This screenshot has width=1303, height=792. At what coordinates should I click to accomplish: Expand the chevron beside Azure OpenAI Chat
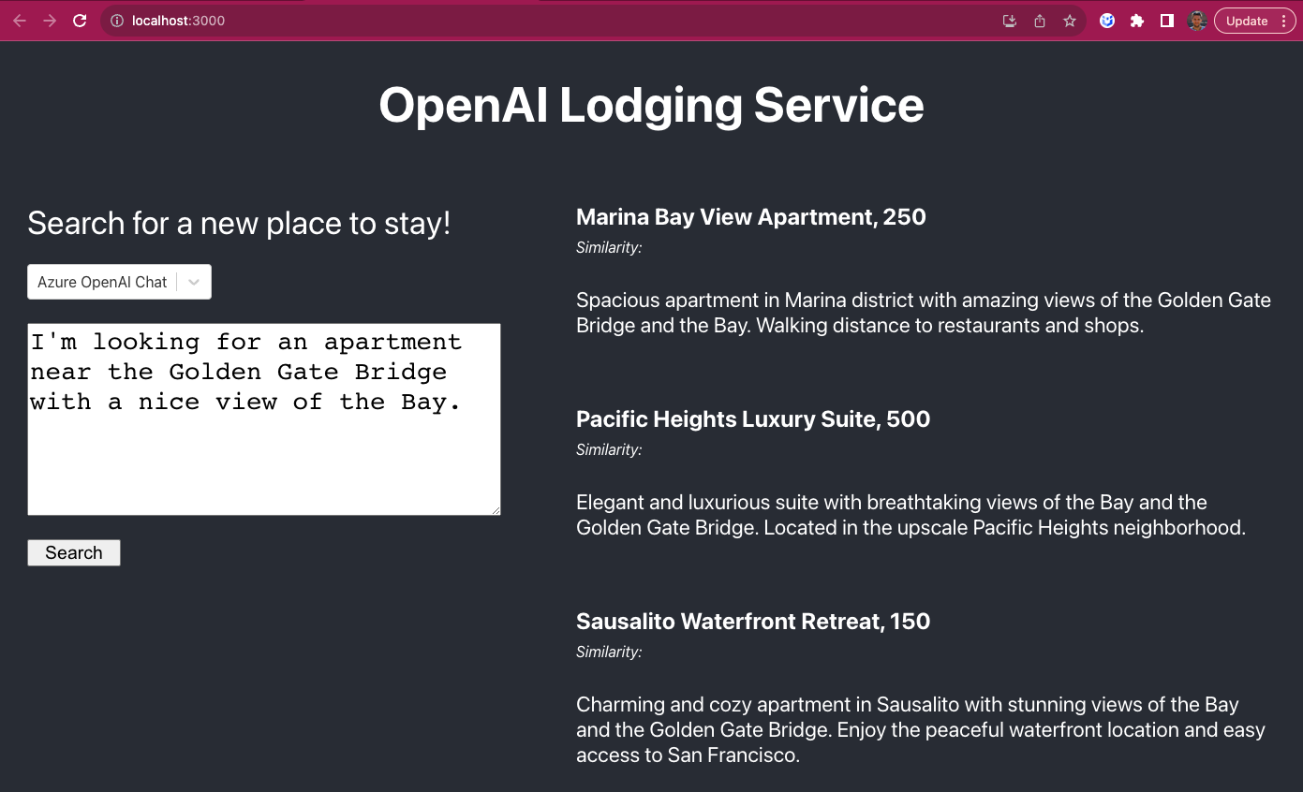pyautogui.click(x=194, y=281)
